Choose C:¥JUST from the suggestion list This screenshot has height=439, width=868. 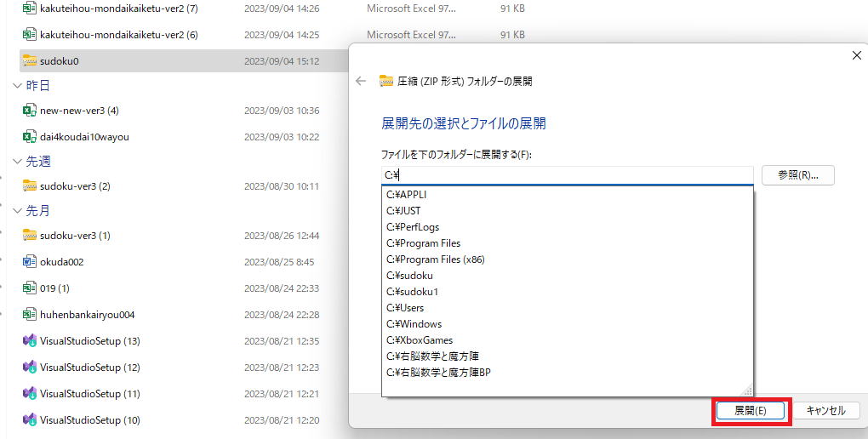pyautogui.click(x=568, y=211)
